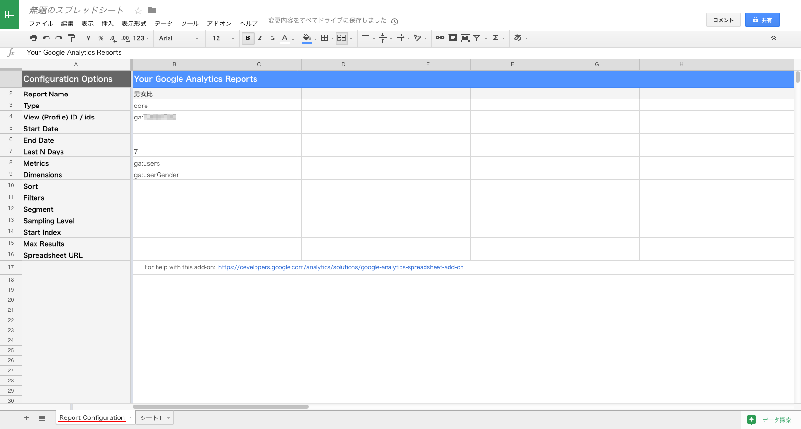Hide the menus with double chevron
This screenshot has height=429, width=801.
(x=774, y=38)
